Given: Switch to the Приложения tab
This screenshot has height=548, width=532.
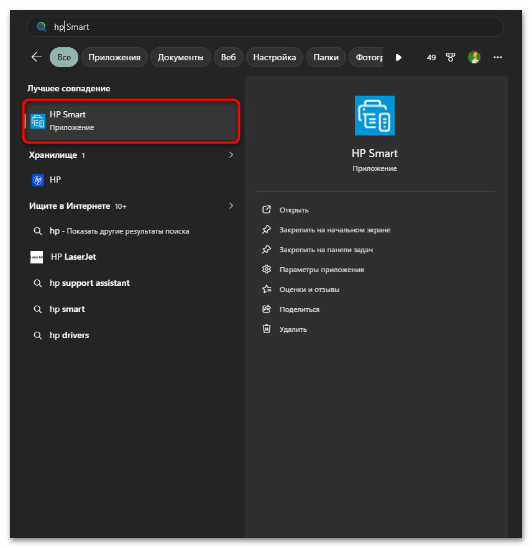Looking at the screenshot, I should tap(114, 57).
